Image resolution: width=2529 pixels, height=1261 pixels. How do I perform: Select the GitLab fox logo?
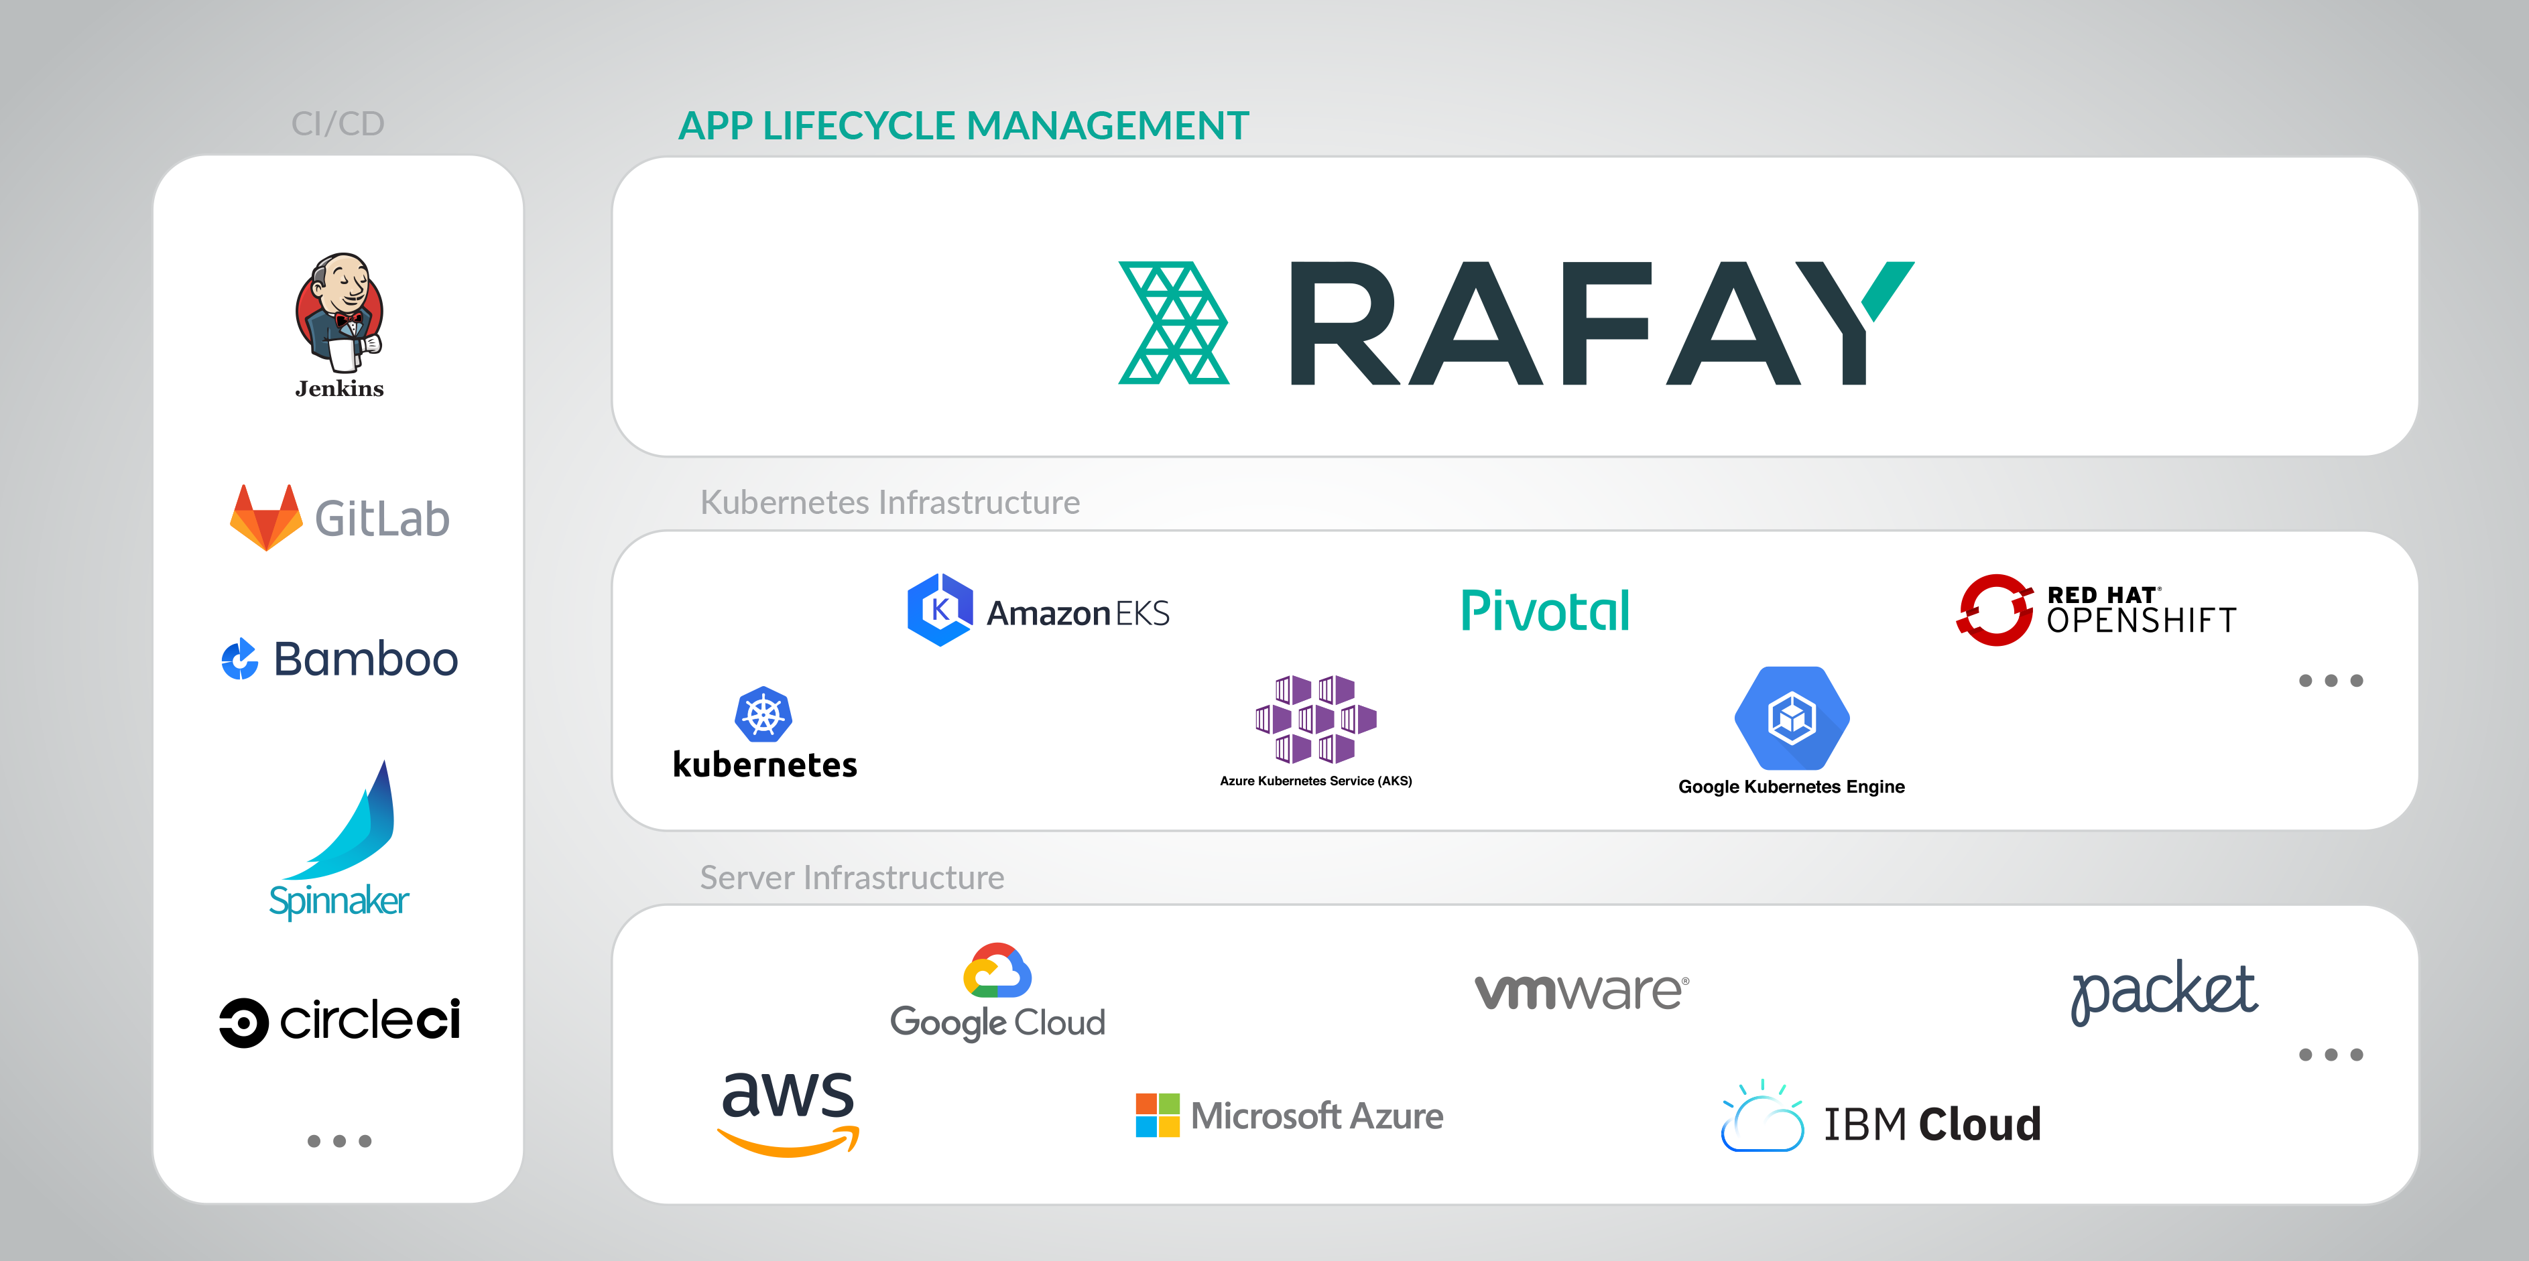[266, 517]
